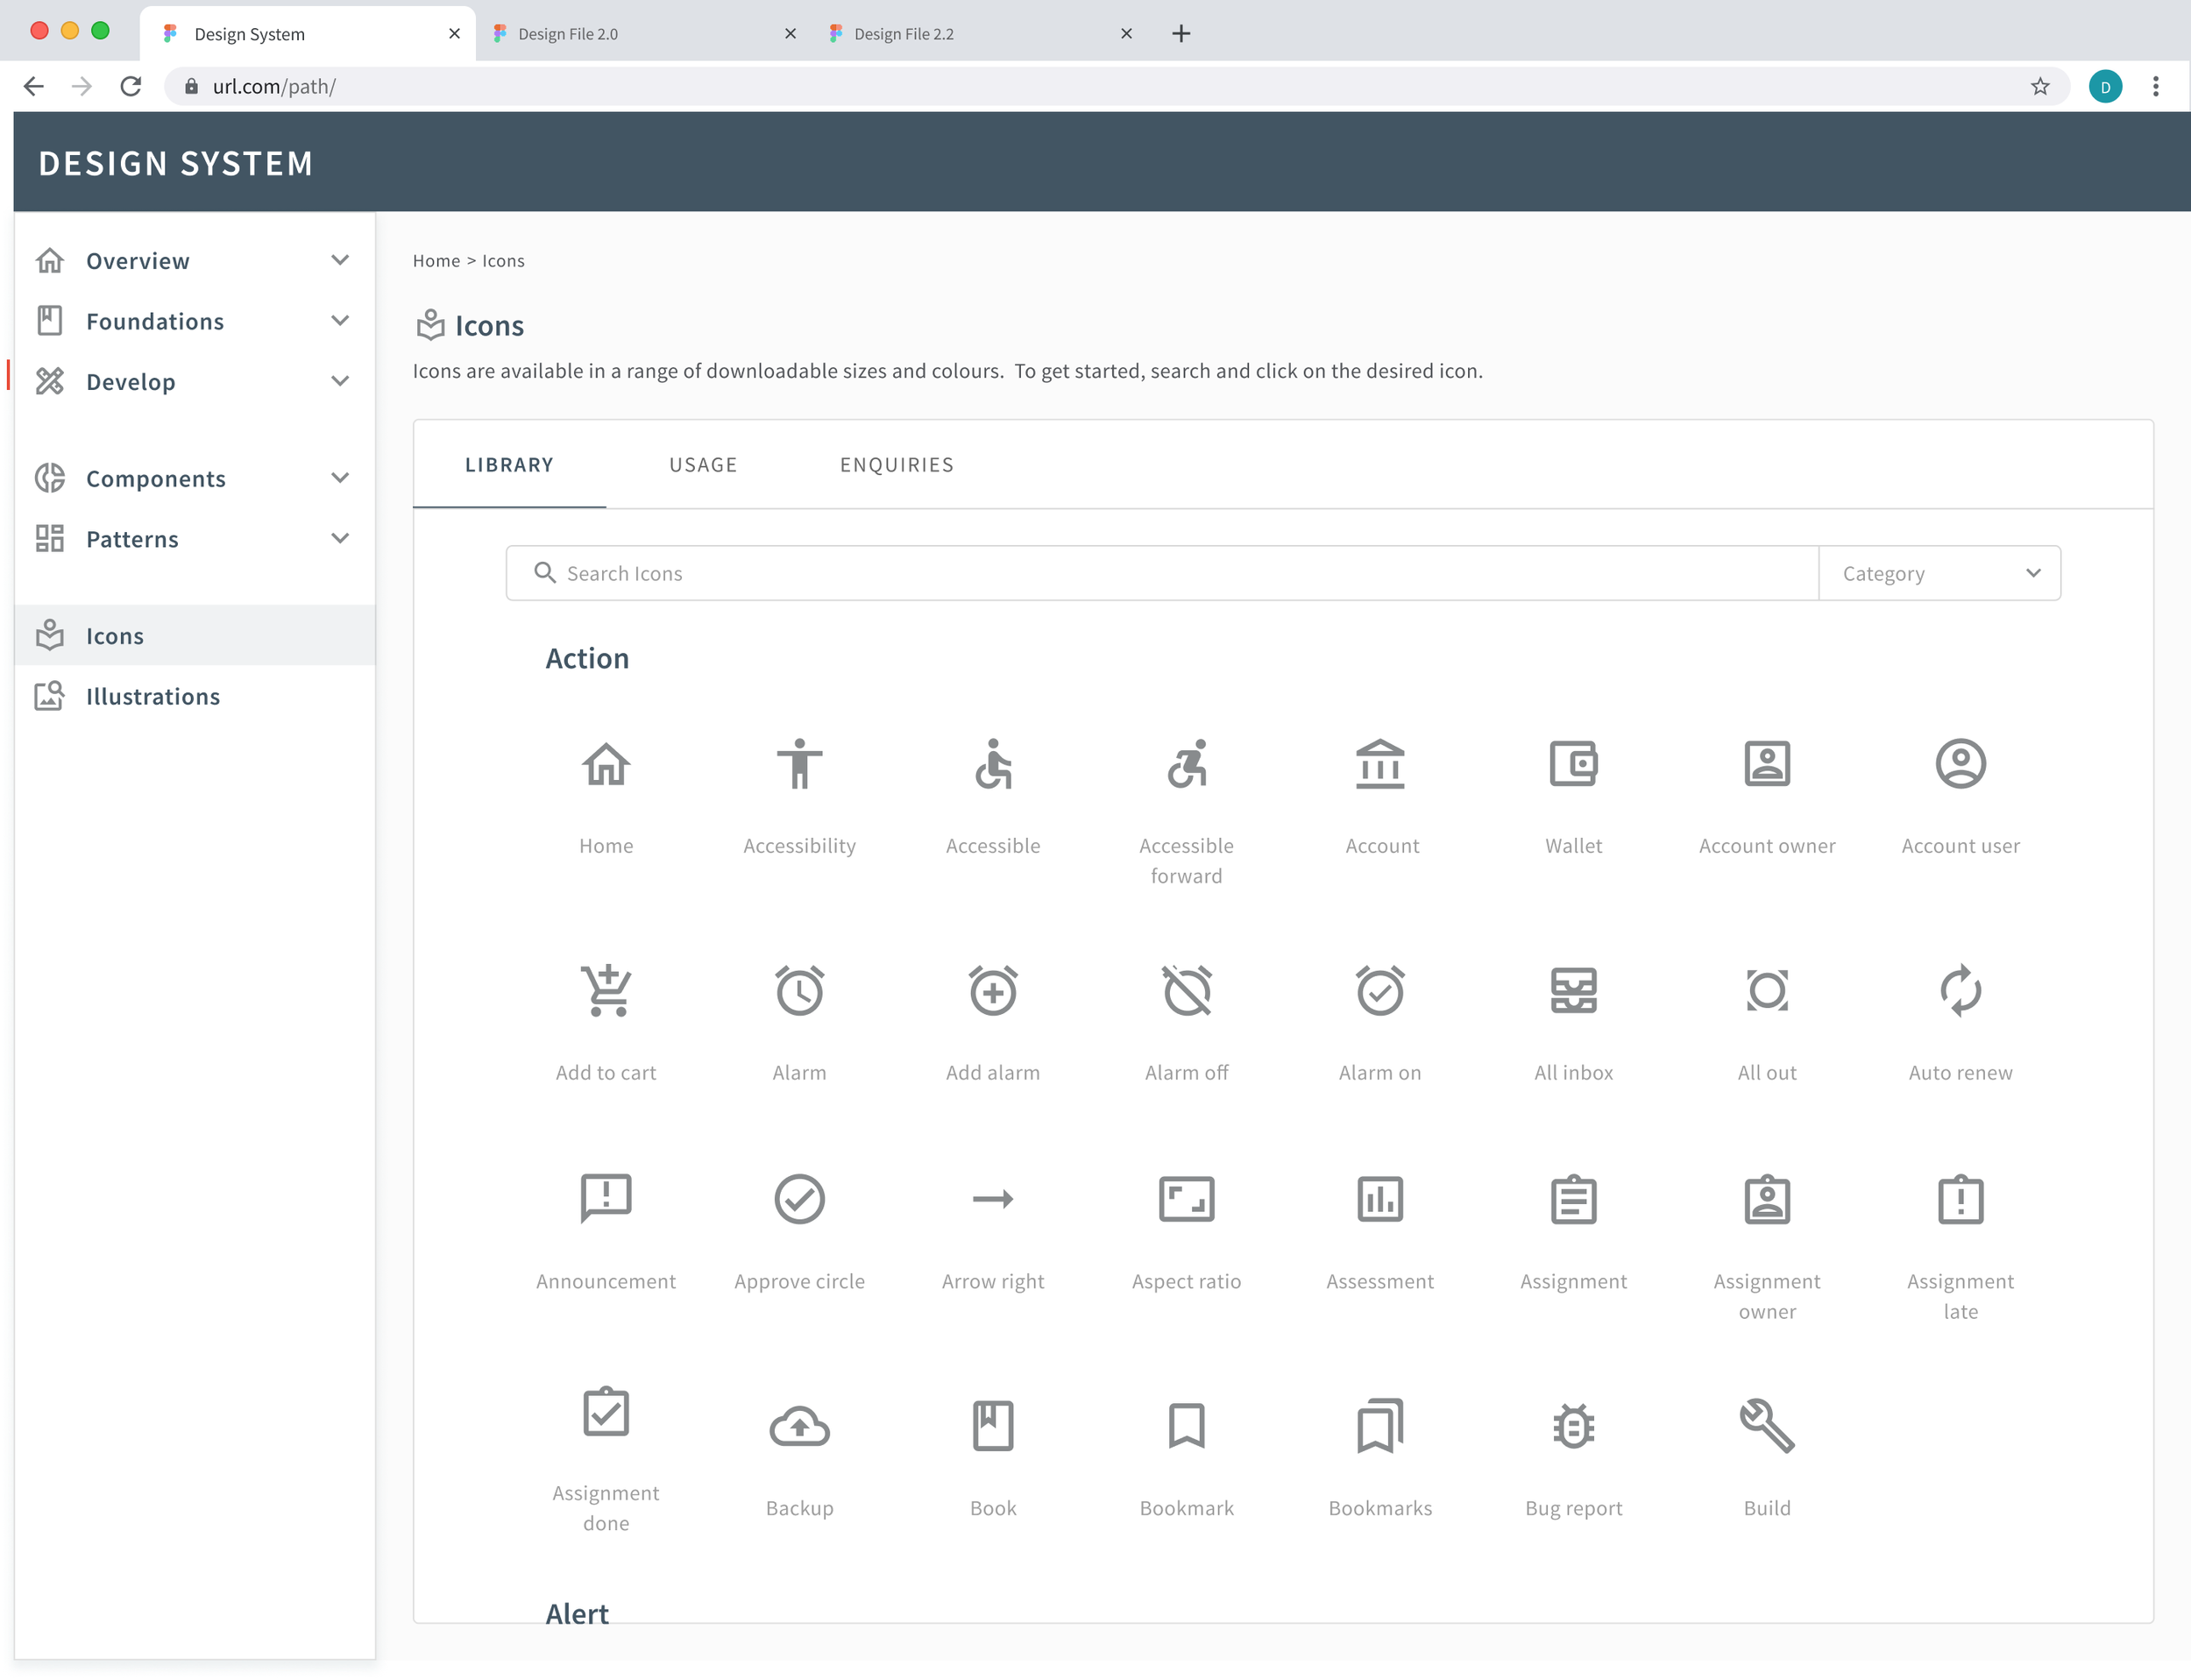Expand the Components section in the sidebar
Screen dimensions: 2191x1680
(x=340, y=478)
